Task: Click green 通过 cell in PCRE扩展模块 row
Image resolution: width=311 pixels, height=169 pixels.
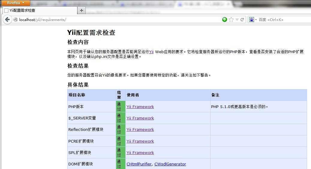Action: [121, 141]
